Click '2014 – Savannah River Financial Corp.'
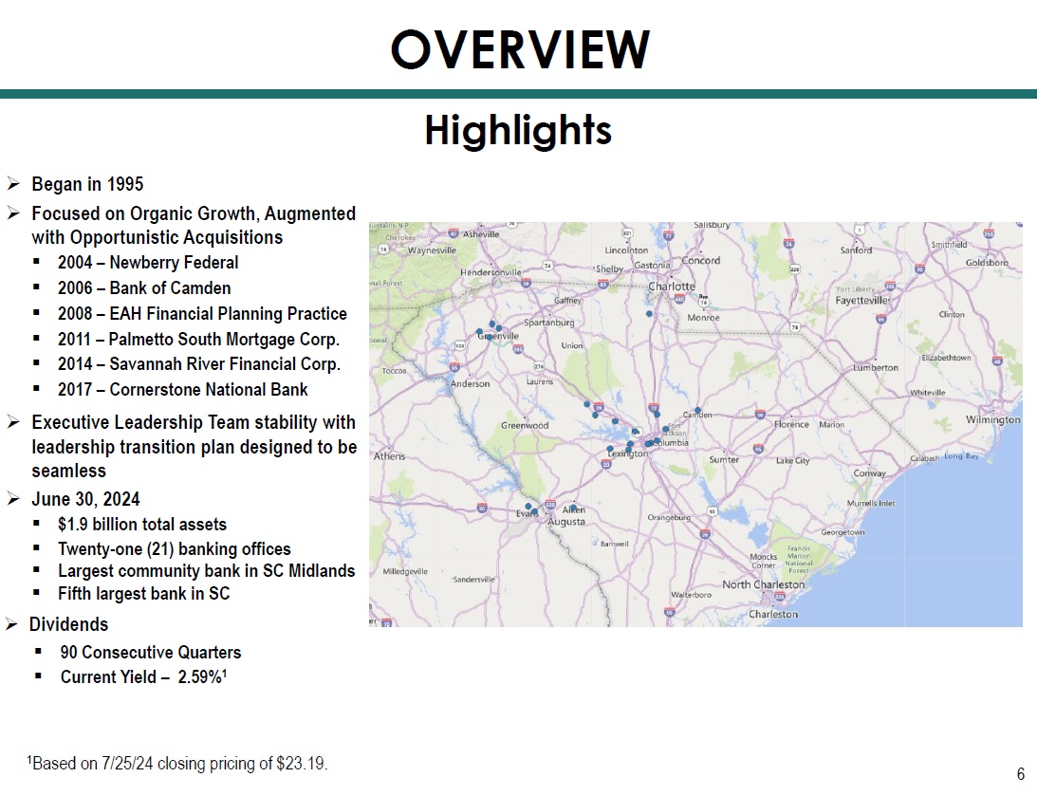The image size is (1037, 796). (x=199, y=364)
